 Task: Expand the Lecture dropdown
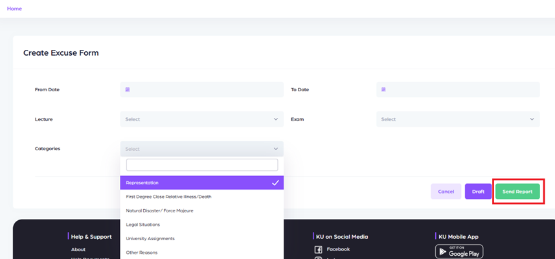click(201, 119)
